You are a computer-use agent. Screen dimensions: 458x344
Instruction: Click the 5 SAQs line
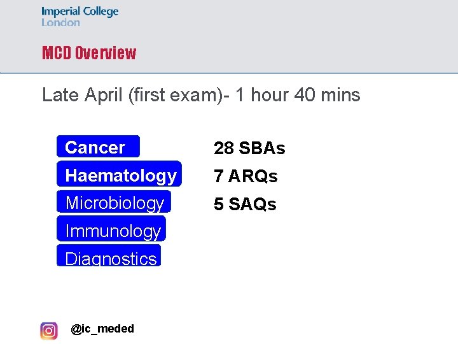245,204
